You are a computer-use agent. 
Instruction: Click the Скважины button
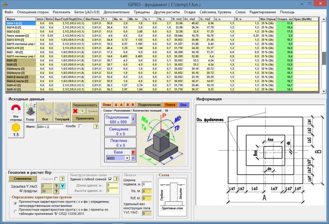pyautogui.click(x=23, y=179)
